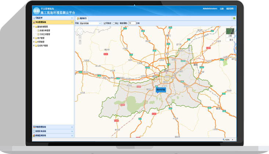Click the 100% zoom level in status bar

227,140
